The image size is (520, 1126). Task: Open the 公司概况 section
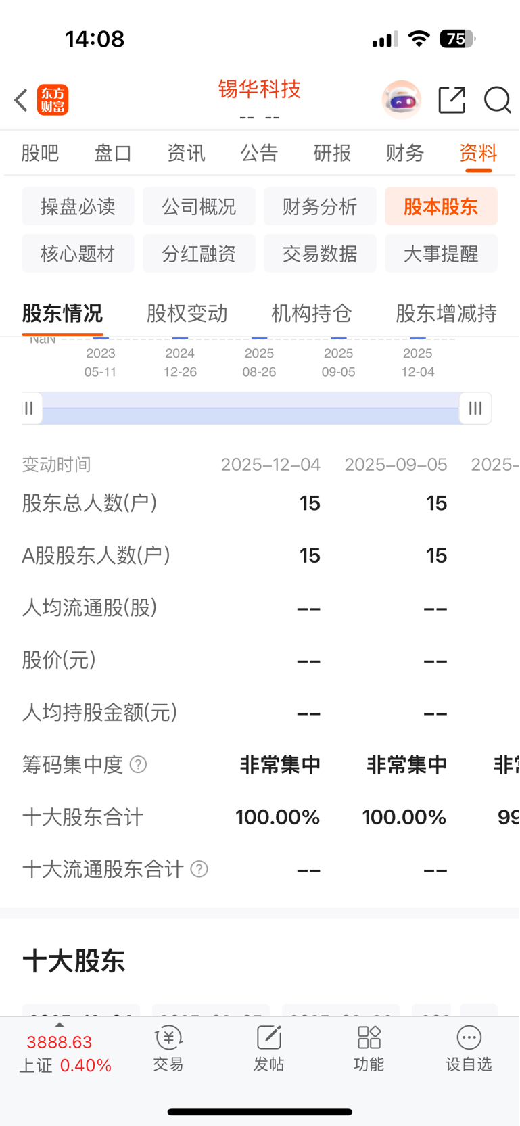coord(199,206)
